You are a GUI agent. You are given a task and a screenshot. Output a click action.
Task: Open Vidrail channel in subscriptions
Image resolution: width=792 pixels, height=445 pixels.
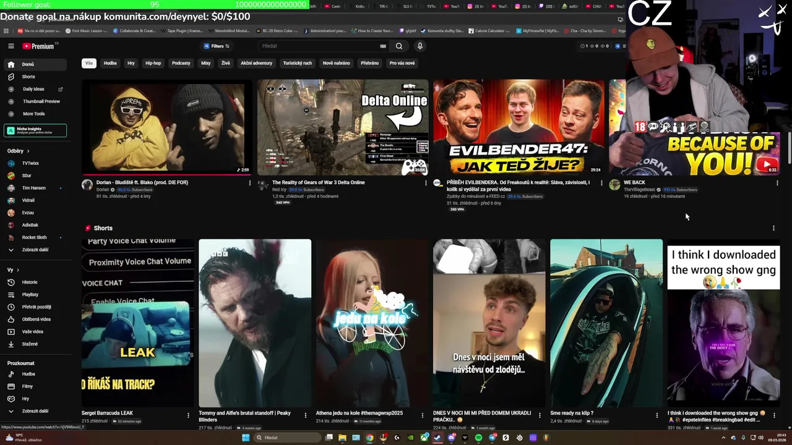(35, 200)
